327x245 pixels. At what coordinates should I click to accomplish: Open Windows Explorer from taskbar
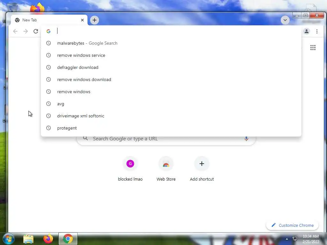coord(28,239)
